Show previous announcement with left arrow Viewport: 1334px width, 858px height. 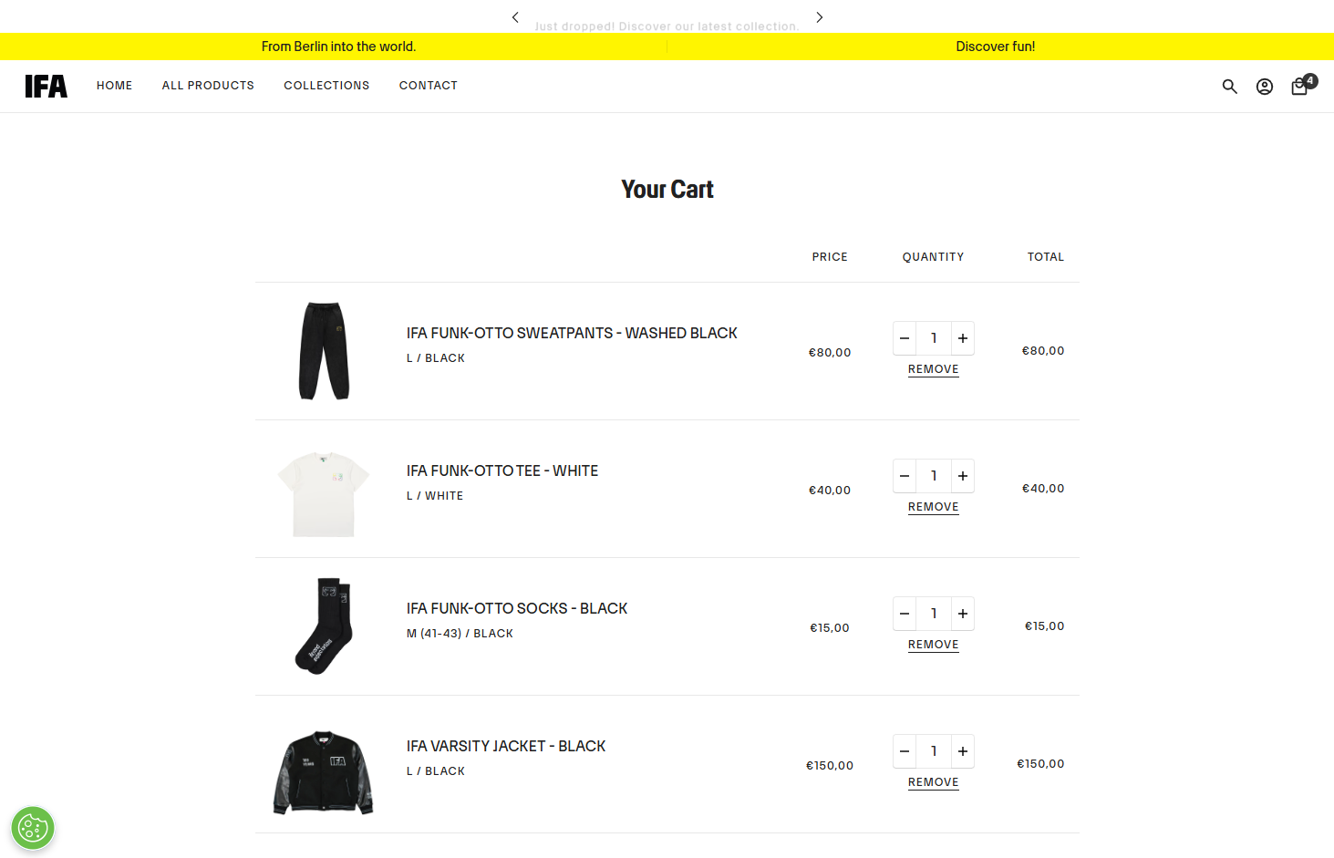click(515, 17)
